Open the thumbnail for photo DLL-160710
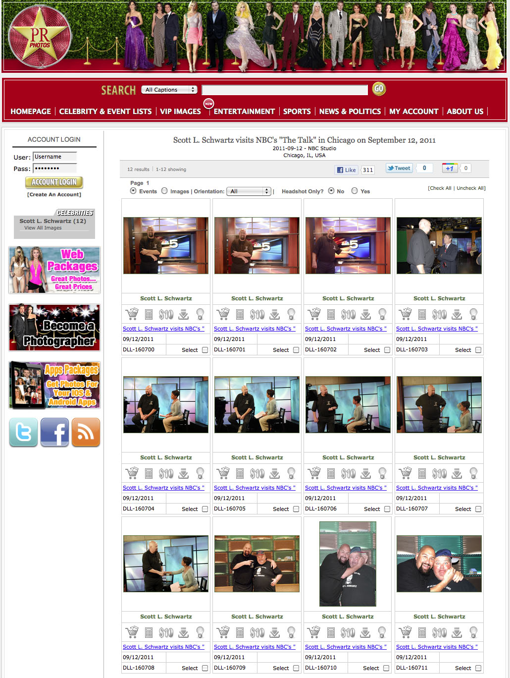Image resolution: width=510 pixels, height=678 pixels. tap(348, 564)
